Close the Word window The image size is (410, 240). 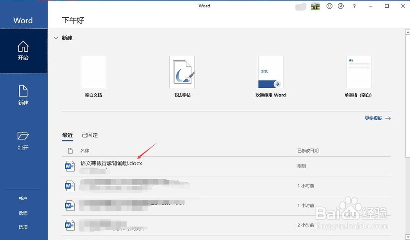click(403, 6)
